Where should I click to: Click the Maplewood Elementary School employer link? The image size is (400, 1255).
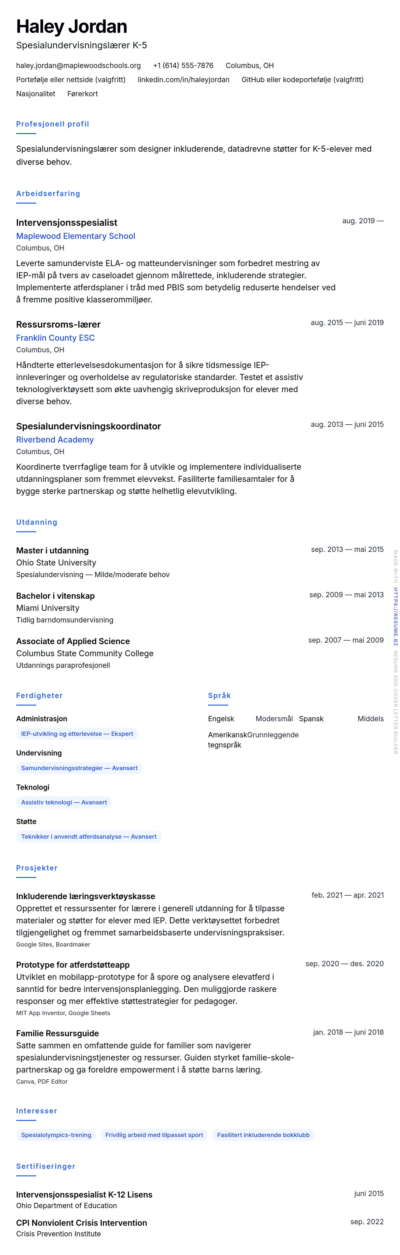click(76, 236)
